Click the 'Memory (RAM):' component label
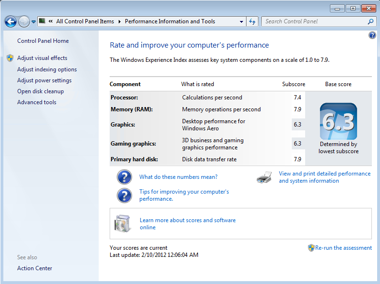The width and height of the screenshot is (380, 284). (132, 109)
